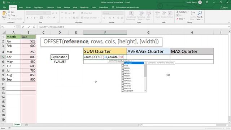Image resolution: width=231 pixels, height=130 pixels.
Task: Click the Clear eraser button
Action: (x=180, y=19)
